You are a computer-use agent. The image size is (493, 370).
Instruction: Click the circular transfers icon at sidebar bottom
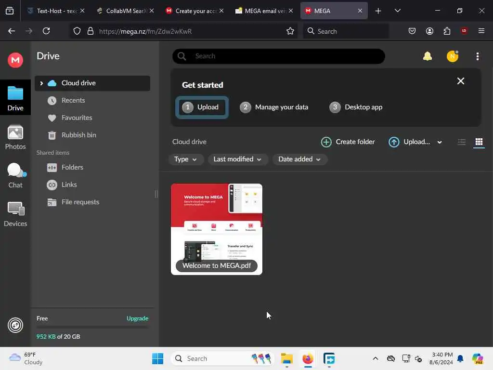[x=15, y=325]
